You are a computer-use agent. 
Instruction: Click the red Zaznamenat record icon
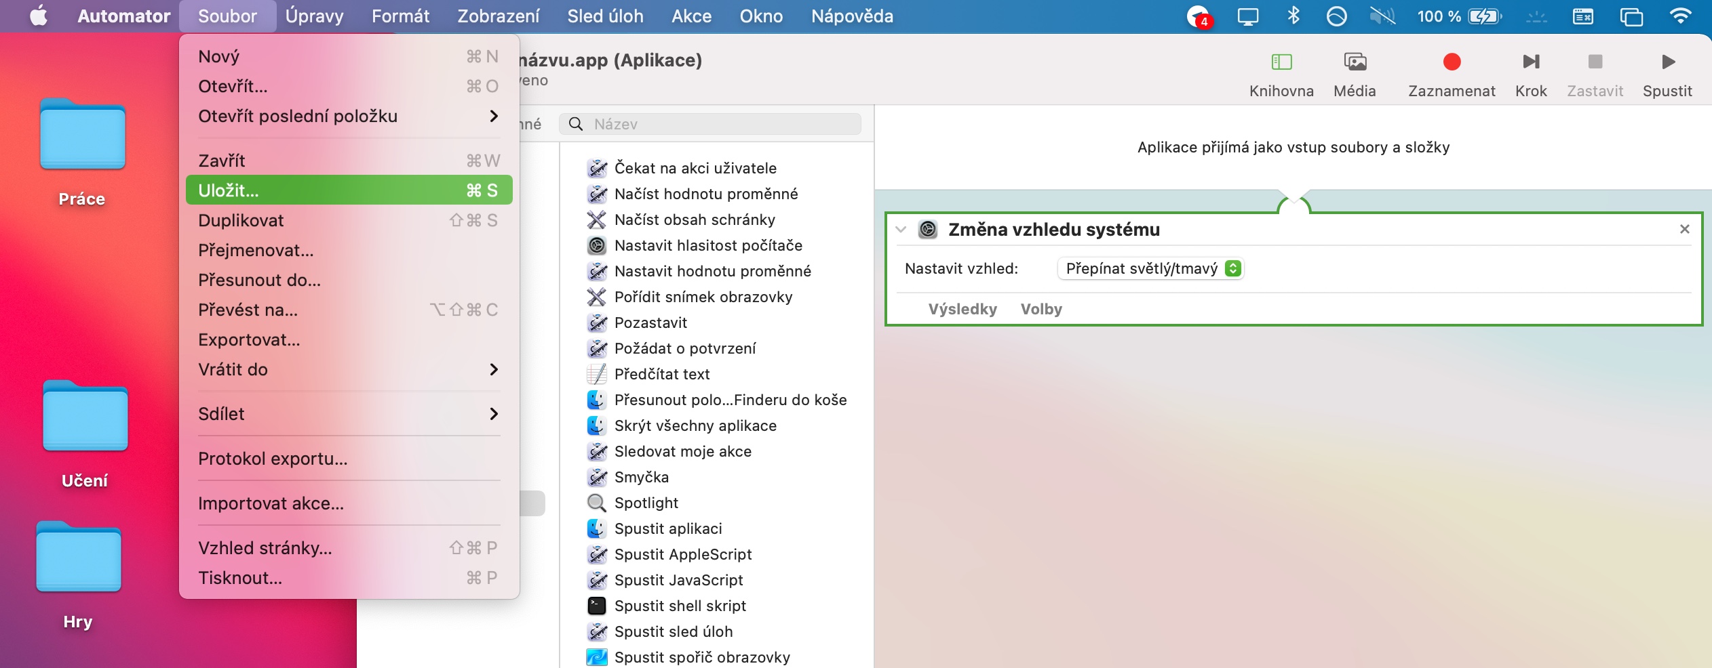point(1452,62)
